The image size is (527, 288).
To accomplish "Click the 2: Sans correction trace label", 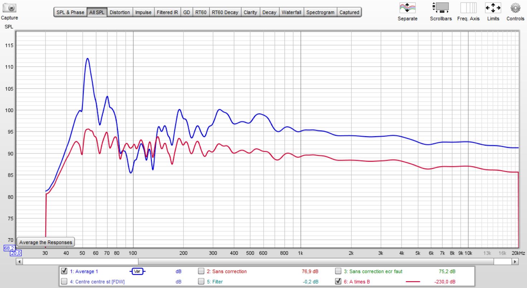I will click(x=227, y=272).
